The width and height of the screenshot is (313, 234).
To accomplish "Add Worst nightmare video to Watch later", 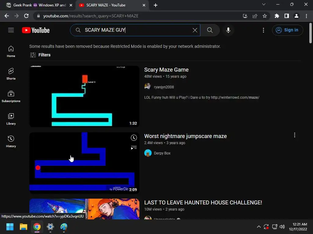I will [x=134, y=138].
